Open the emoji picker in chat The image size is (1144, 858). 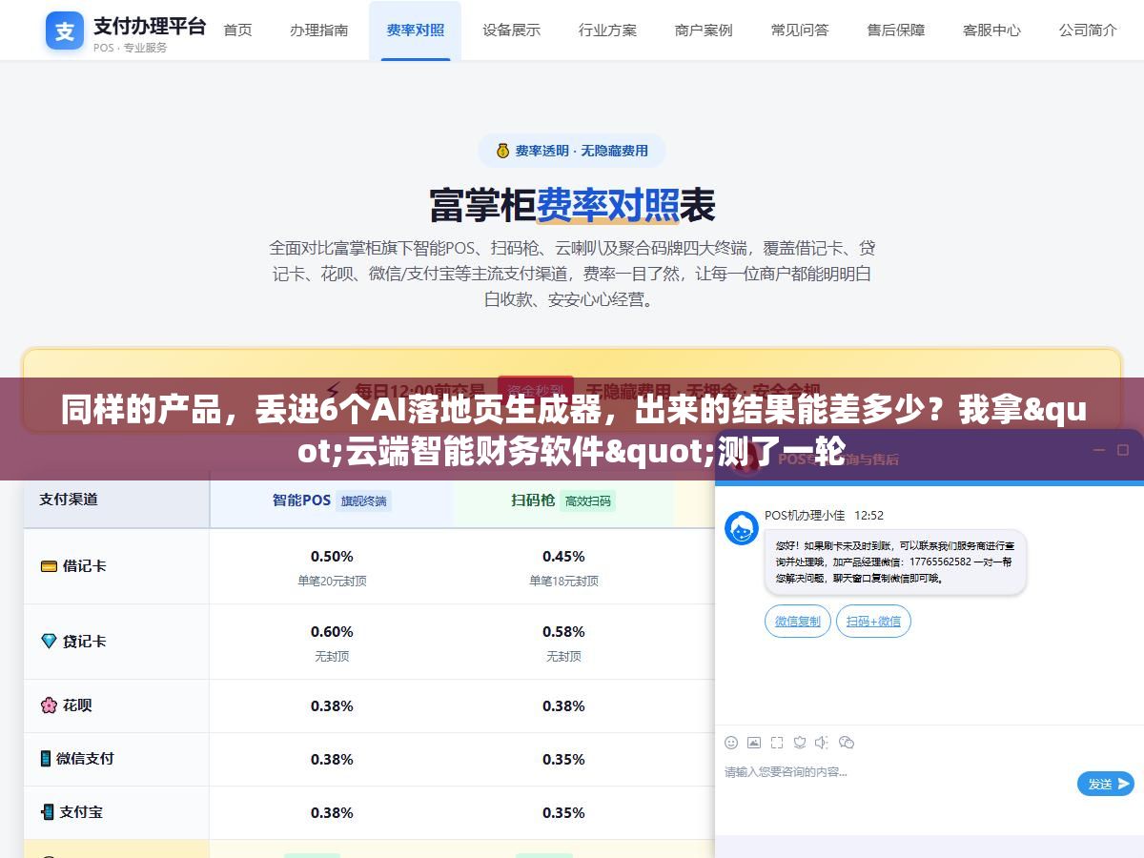[731, 743]
